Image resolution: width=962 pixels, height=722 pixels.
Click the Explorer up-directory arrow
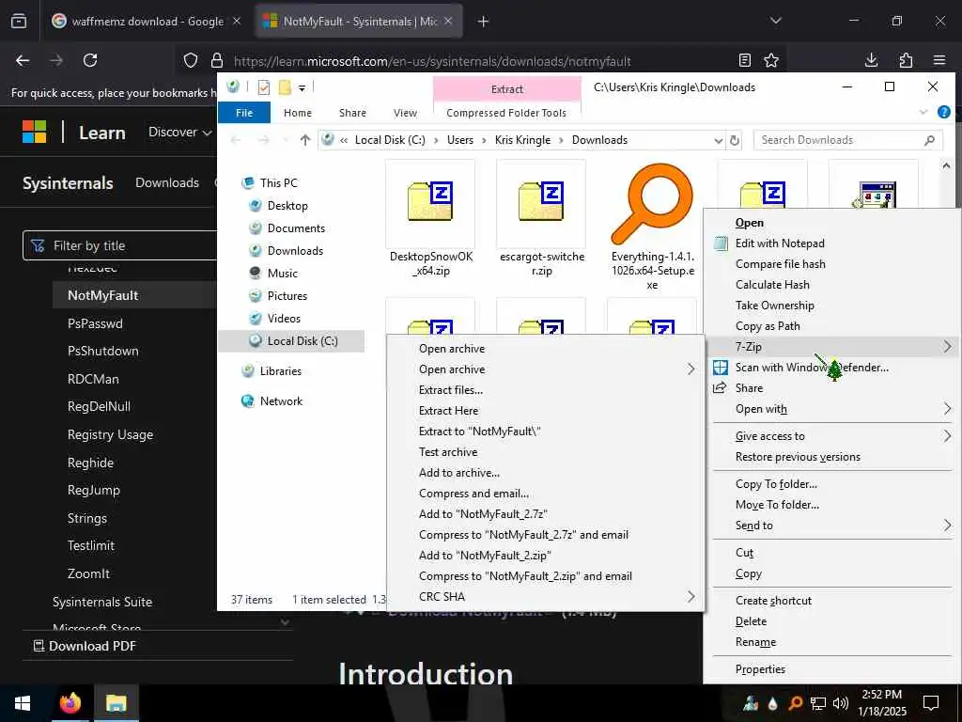(305, 140)
